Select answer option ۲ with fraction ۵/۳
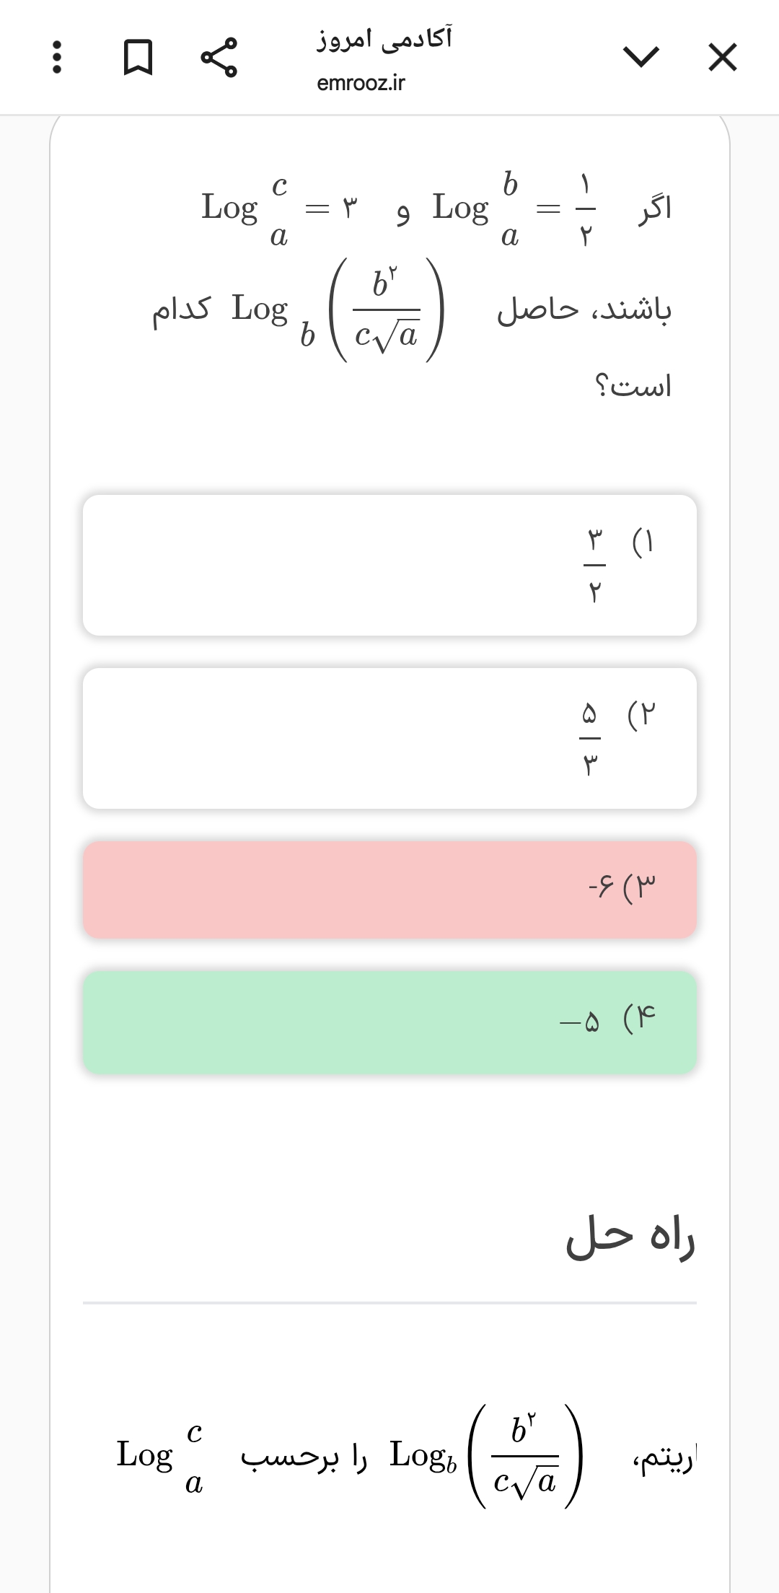 389,738
